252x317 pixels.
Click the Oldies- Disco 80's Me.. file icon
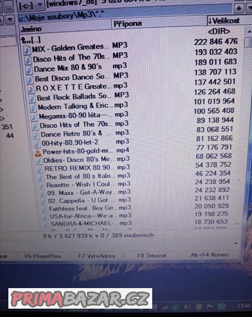pyautogui.click(x=38, y=161)
